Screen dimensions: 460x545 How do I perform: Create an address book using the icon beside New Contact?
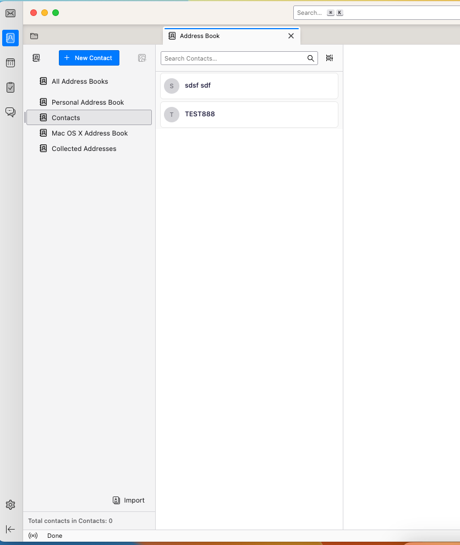coord(36,58)
